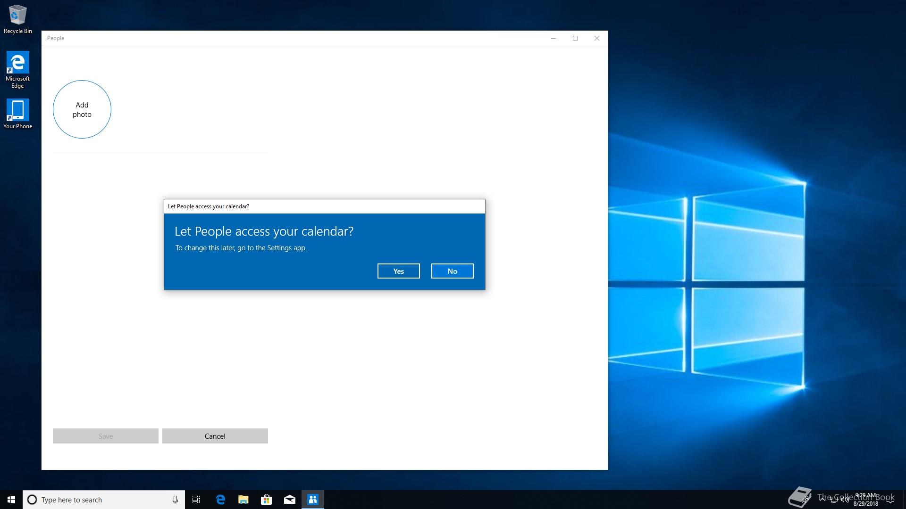Click Yes to allow calendar access
906x509 pixels.
point(398,271)
